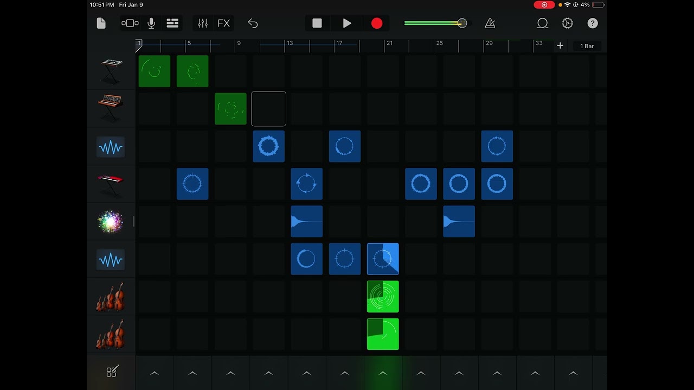
Task: Toggle the playing blue cell in lower audio row
Action: (x=383, y=259)
